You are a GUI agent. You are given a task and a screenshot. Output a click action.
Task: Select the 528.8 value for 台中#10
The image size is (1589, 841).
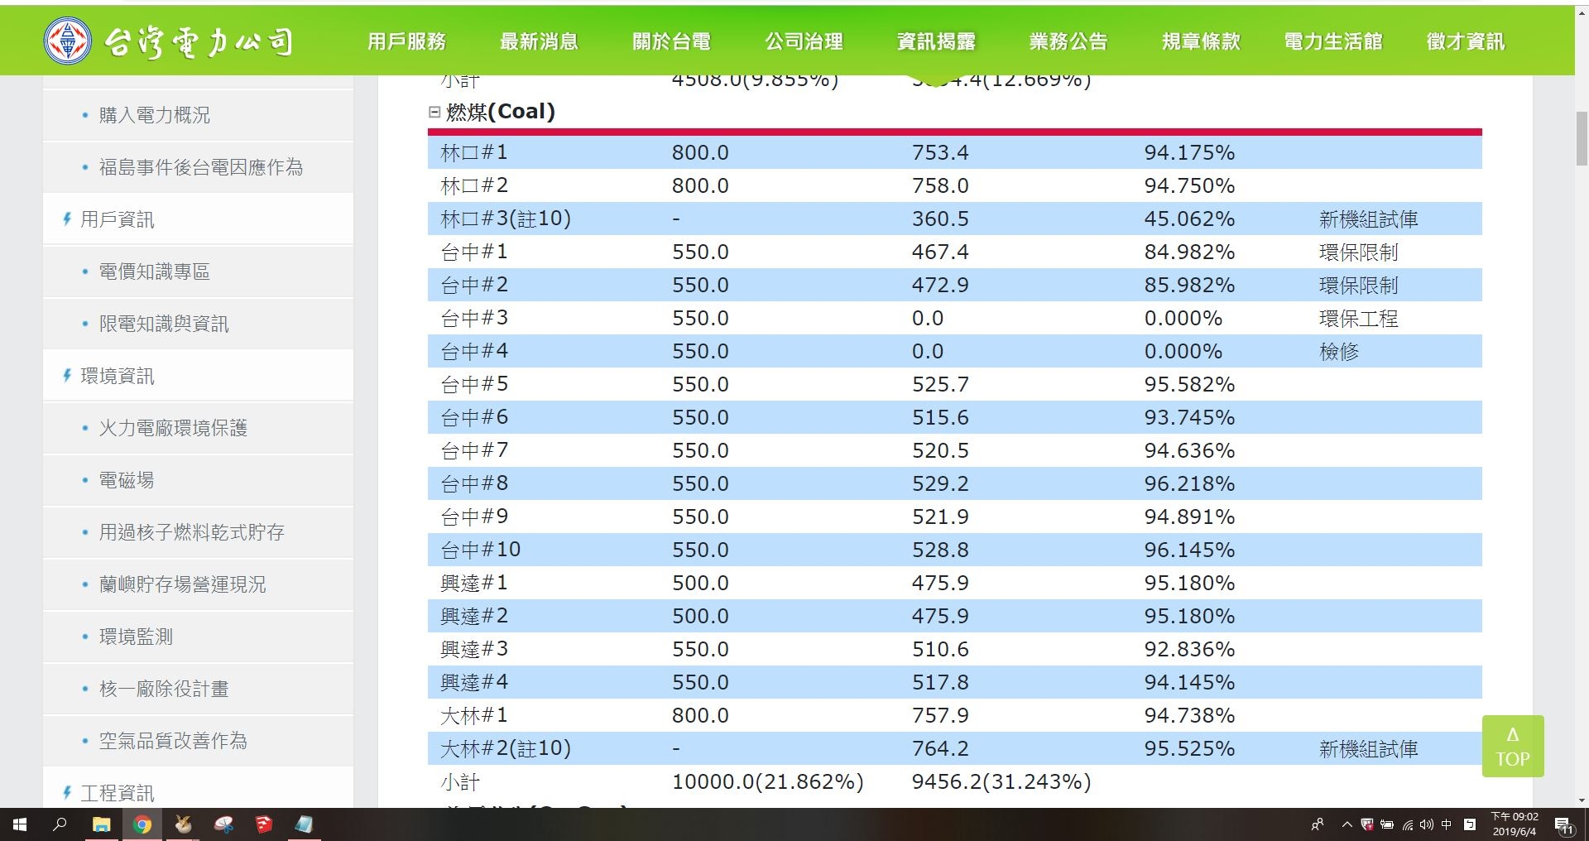tap(940, 550)
